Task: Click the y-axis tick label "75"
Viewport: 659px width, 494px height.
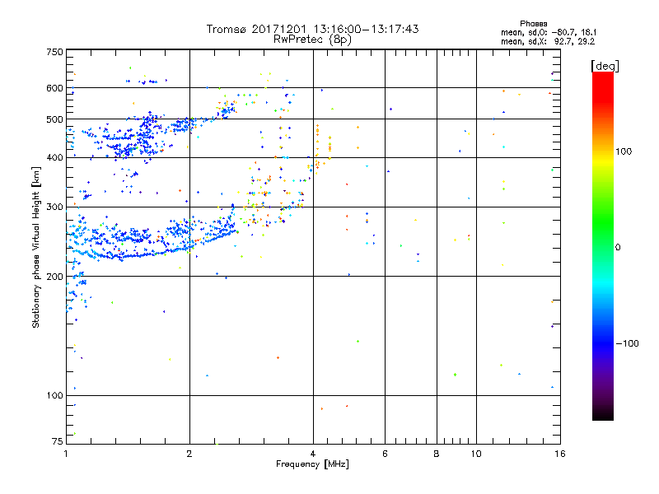Action: click(x=58, y=441)
